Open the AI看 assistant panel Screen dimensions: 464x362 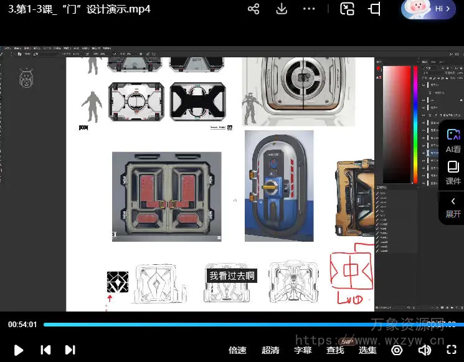pos(453,140)
